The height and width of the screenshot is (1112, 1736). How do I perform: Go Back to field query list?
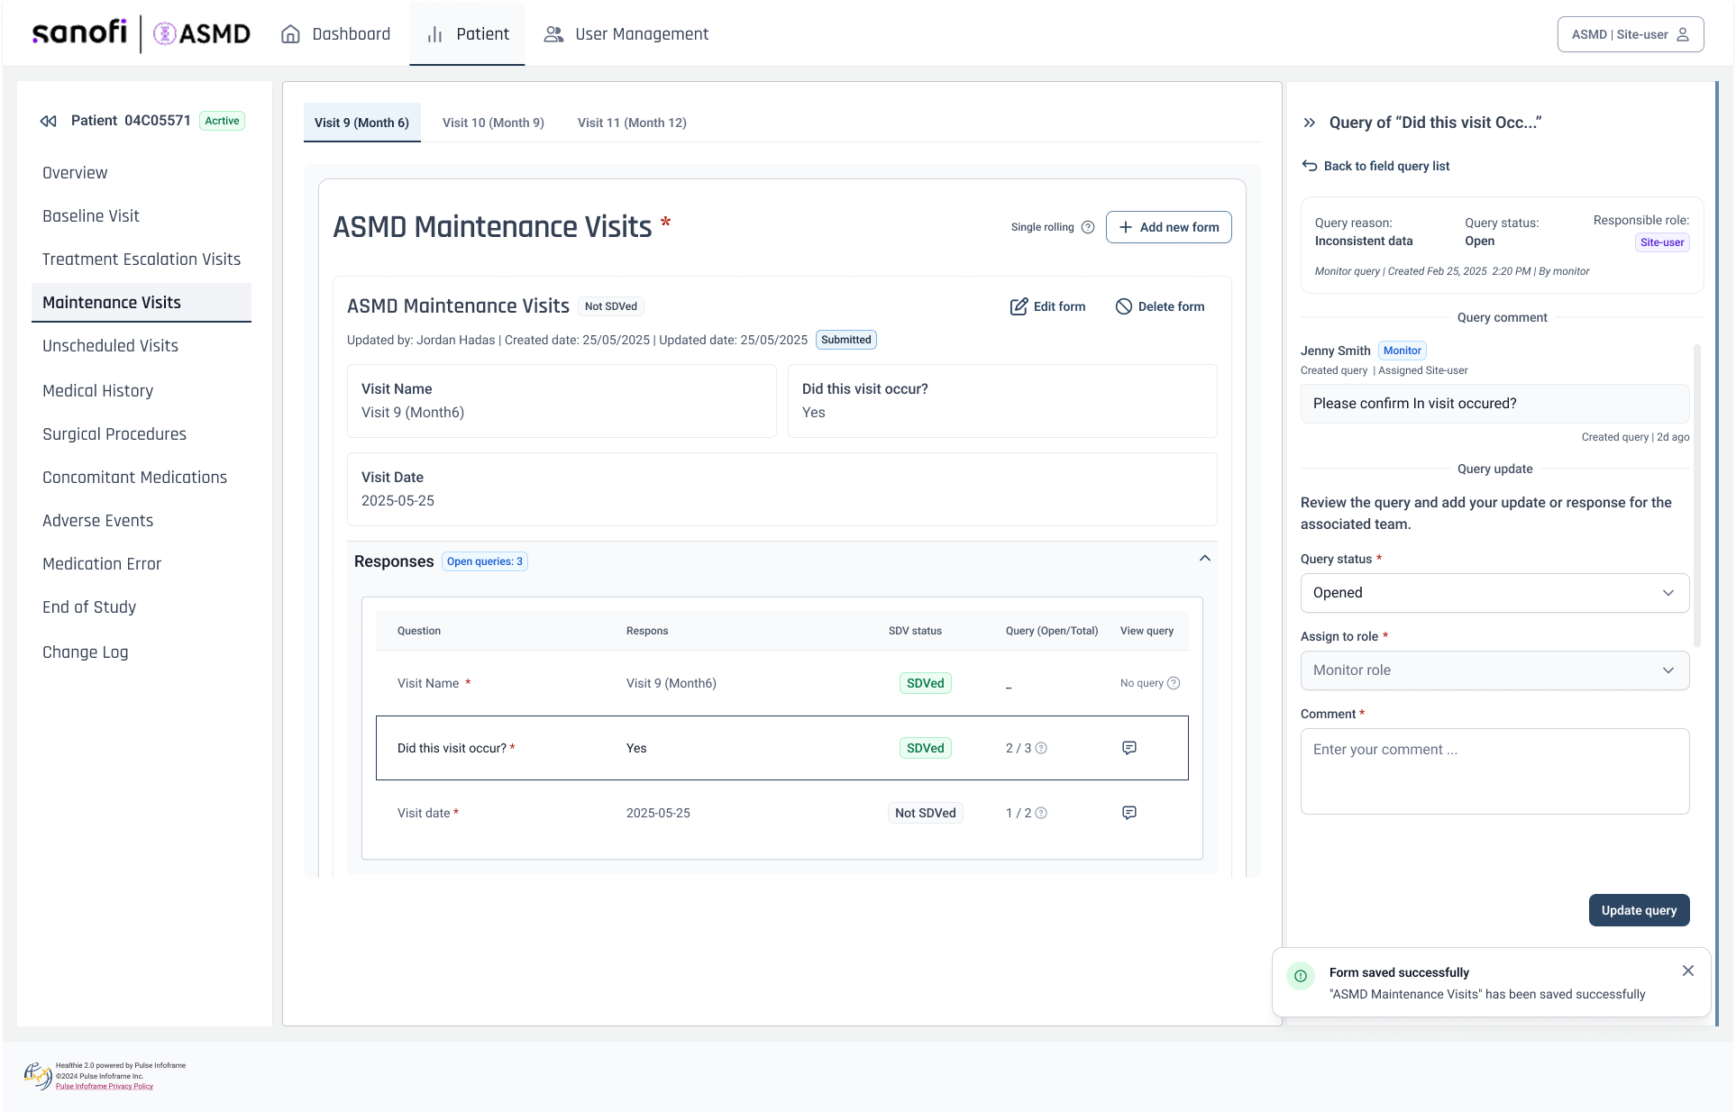click(x=1375, y=166)
